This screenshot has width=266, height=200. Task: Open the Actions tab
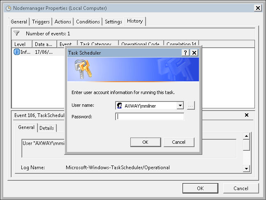point(62,22)
